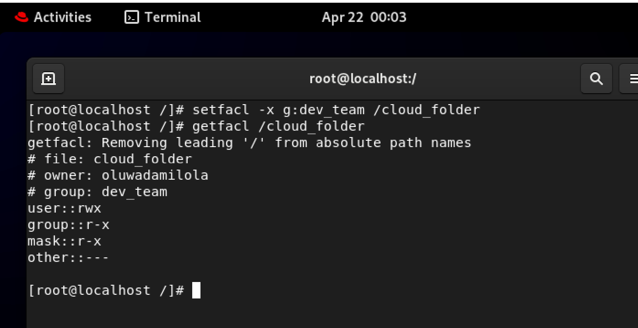Open a new terminal tab

[49, 79]
